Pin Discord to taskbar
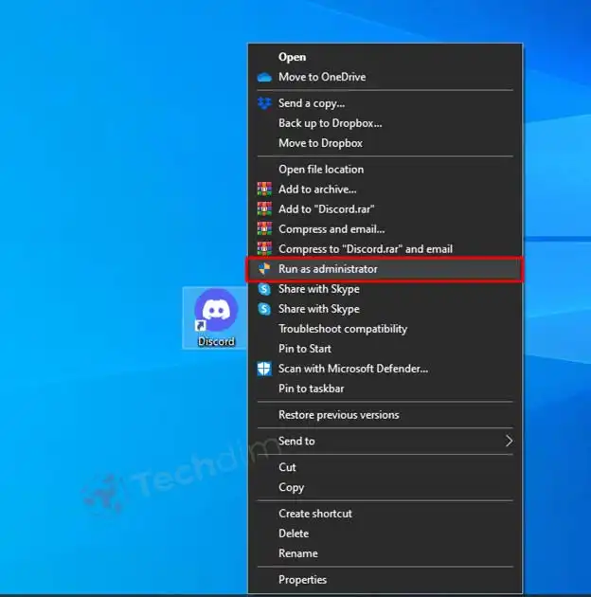This screenshot has width=591, height=597. pyautogui.click(x=311, y=389)
